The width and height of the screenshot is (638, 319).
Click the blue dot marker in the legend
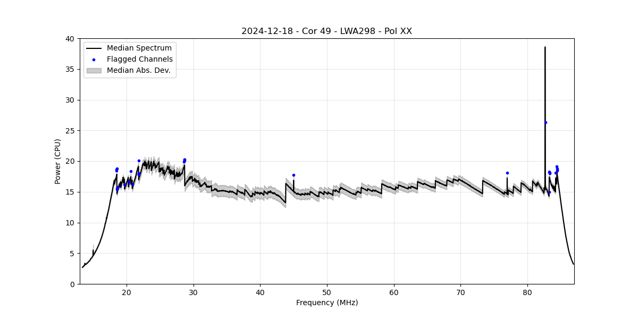tap(94, 60)
